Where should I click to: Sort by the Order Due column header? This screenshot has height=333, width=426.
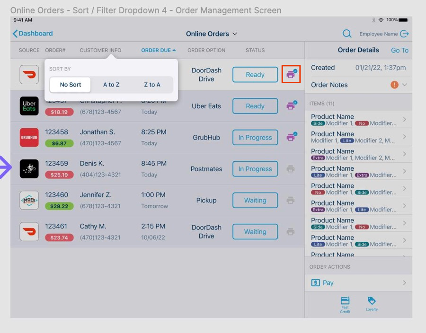(x=158, y=50)
